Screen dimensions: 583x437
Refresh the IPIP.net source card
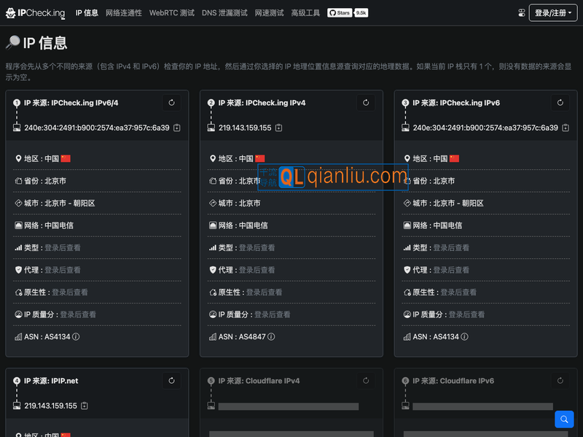pos(171,381)
